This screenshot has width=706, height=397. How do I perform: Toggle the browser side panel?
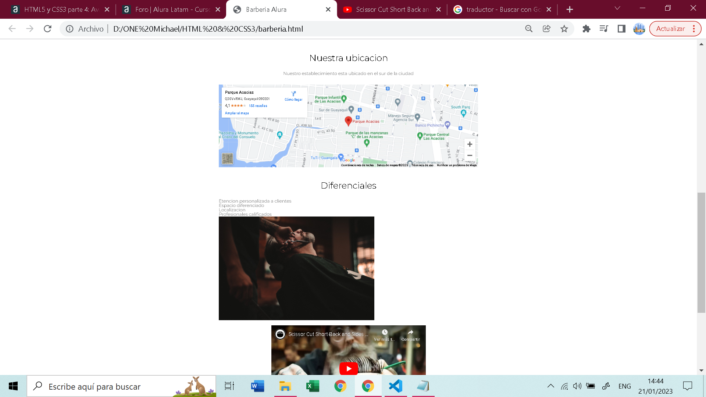pos(621,29)
